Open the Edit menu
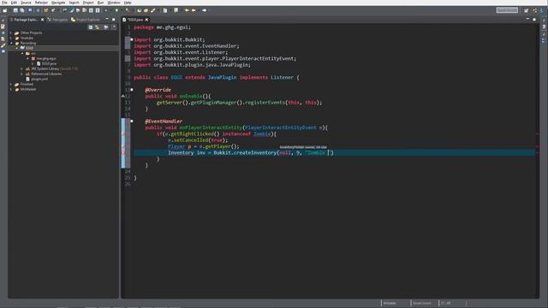 [x=14, y=3]
